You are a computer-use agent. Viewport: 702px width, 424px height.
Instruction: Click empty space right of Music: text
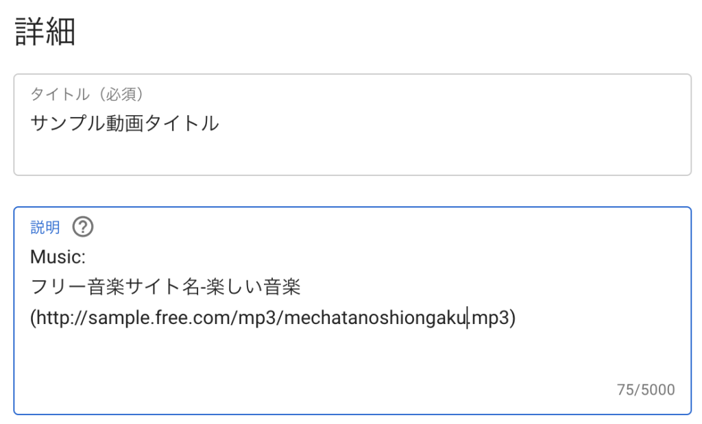(x=343, y=257)
